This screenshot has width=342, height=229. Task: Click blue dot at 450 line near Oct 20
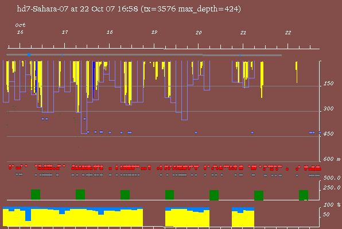196,132
